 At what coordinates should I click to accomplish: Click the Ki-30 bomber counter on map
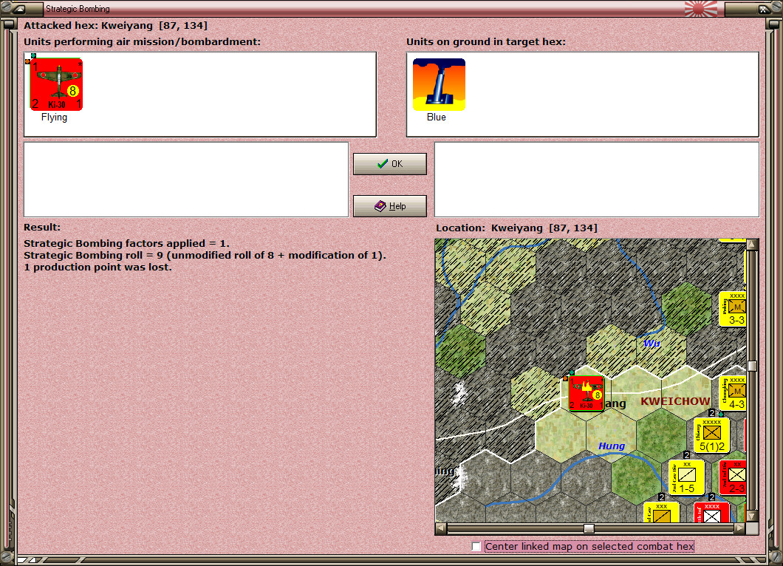[586, 393]
